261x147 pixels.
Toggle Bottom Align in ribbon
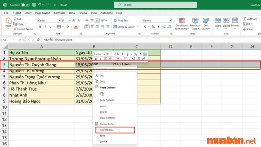[97, 21]
